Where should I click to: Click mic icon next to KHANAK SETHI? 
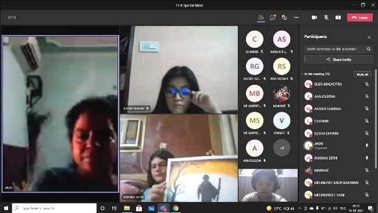(x=367, y=158)
